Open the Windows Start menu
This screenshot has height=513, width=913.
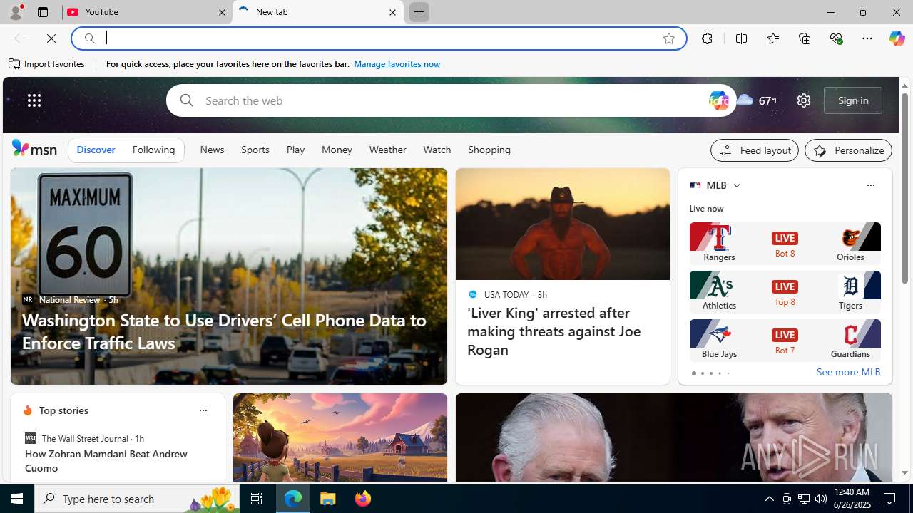pyautogui.click(x=17, y=499)
